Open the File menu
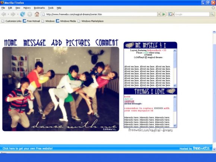 (x=3, y=8)
